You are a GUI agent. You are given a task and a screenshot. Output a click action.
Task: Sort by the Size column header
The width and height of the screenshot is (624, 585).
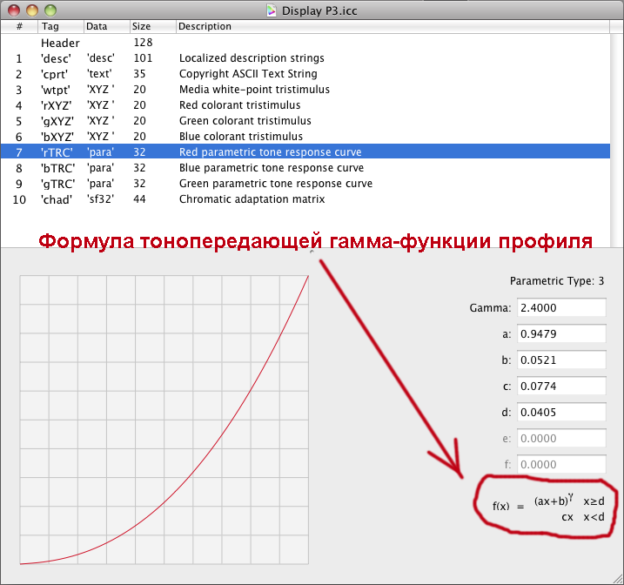coord(151,27)
